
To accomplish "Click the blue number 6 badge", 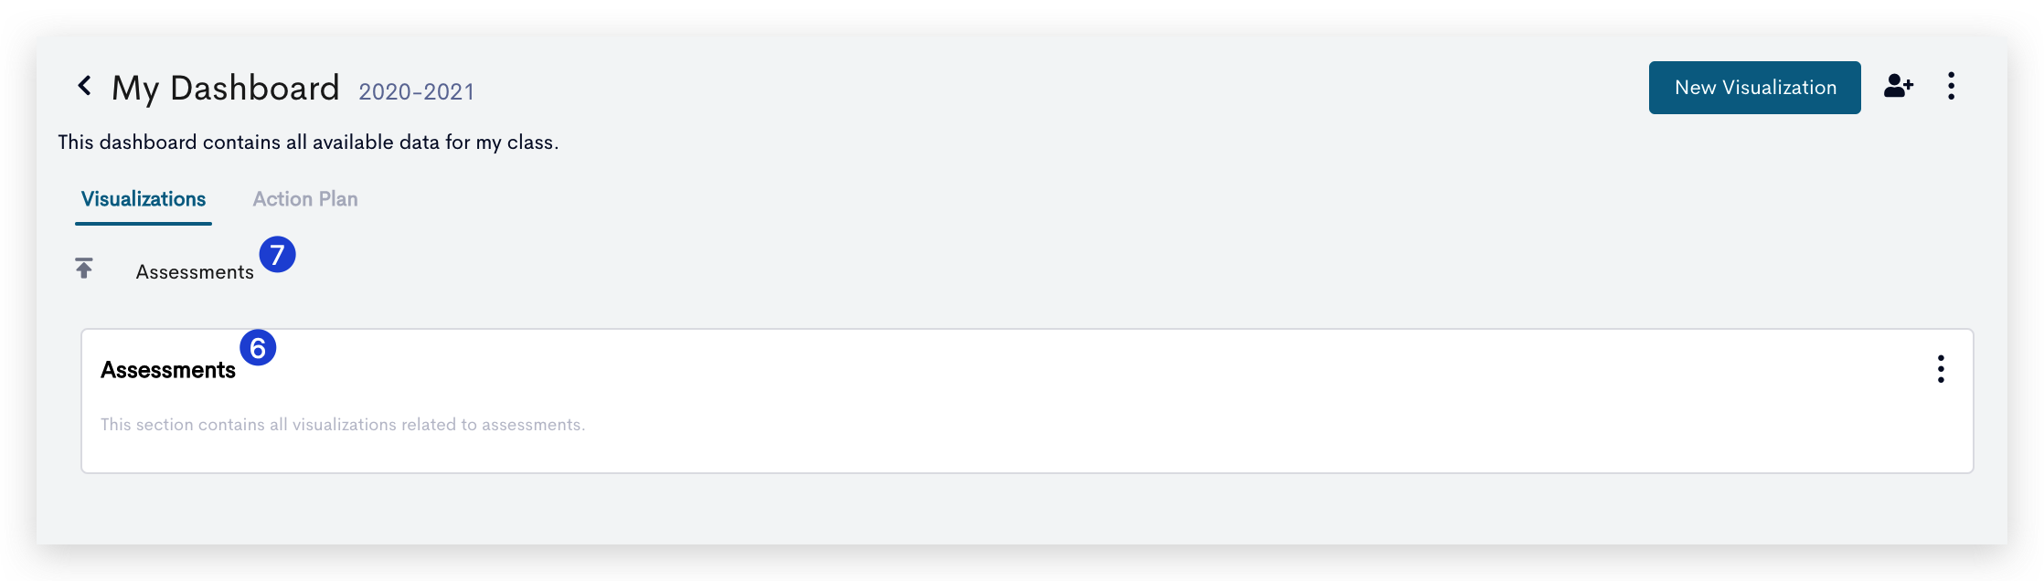I will [258, 347].
